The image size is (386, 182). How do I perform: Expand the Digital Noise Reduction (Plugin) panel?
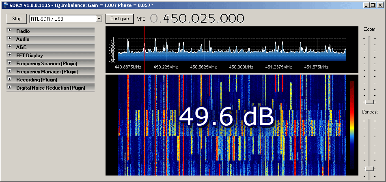10,87
